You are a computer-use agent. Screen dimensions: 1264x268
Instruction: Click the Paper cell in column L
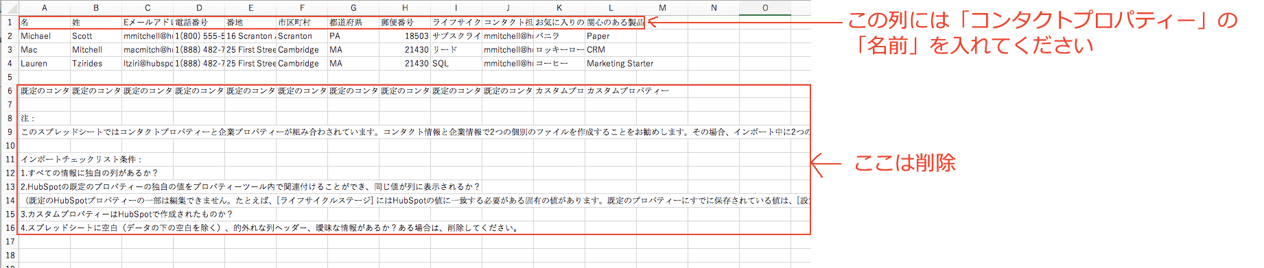pyautogui.click(x=611, y=36)
